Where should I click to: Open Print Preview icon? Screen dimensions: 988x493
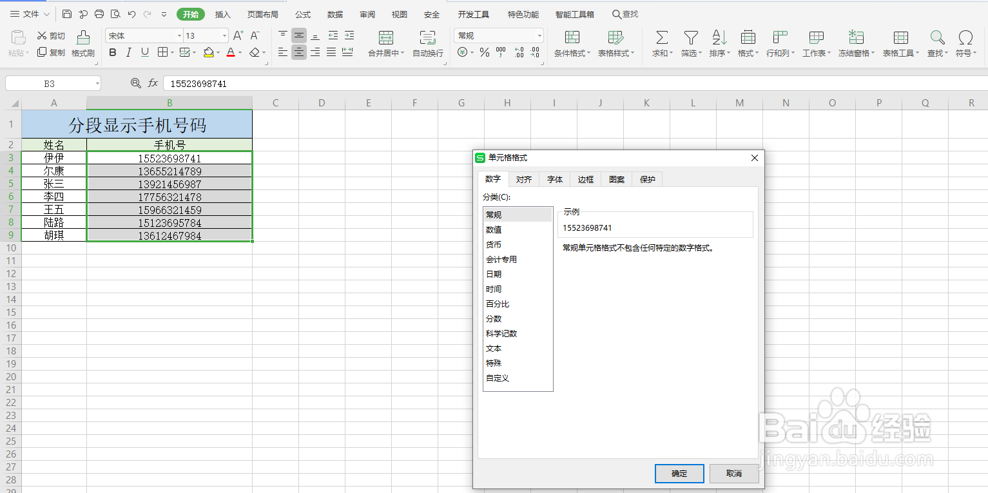coord(115,14)
